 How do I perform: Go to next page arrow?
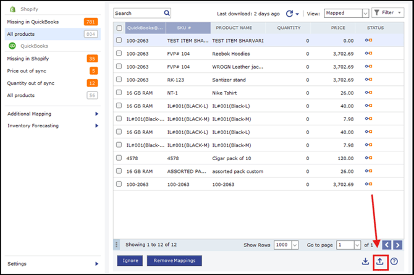(x=399, y=245)
